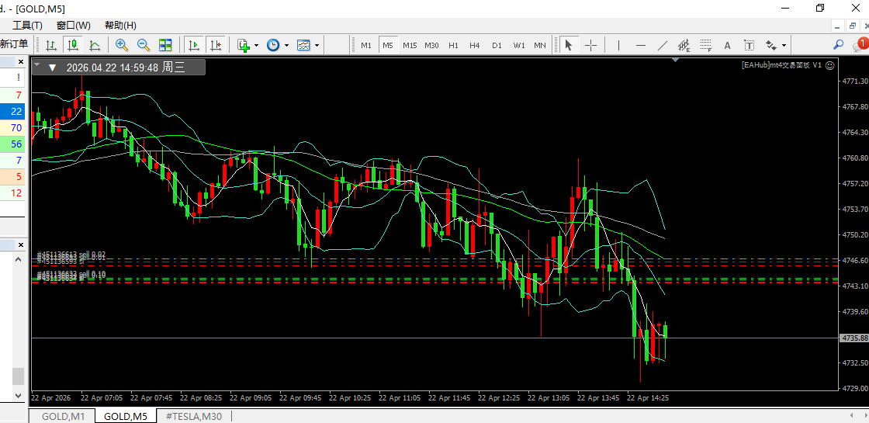Zoom out on the chart

143,46
